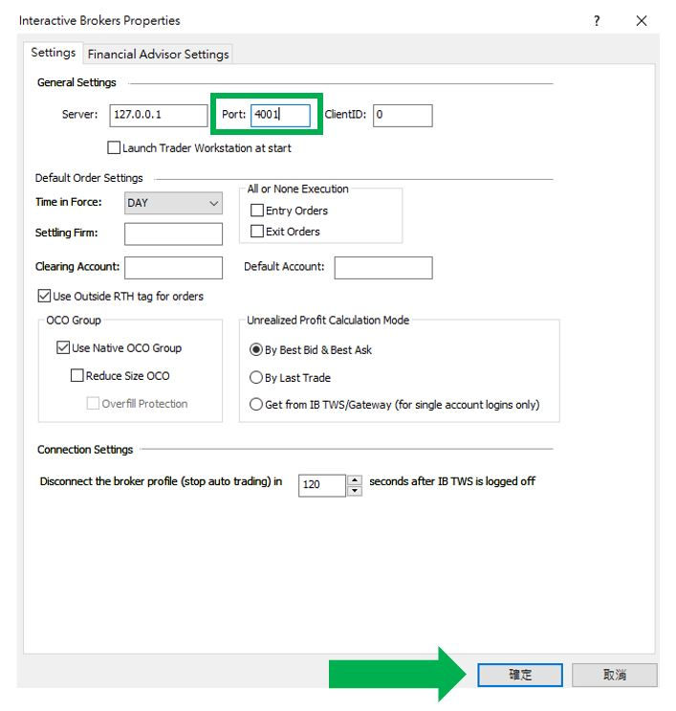Toggle Use Native OCO Group checkbox

tap(63, 347)
